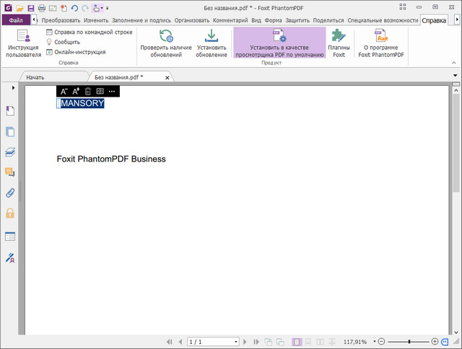Delete selected text with the trash icon
The width and height of the screenshot is (462, 349).
click(x=87, y=92)
